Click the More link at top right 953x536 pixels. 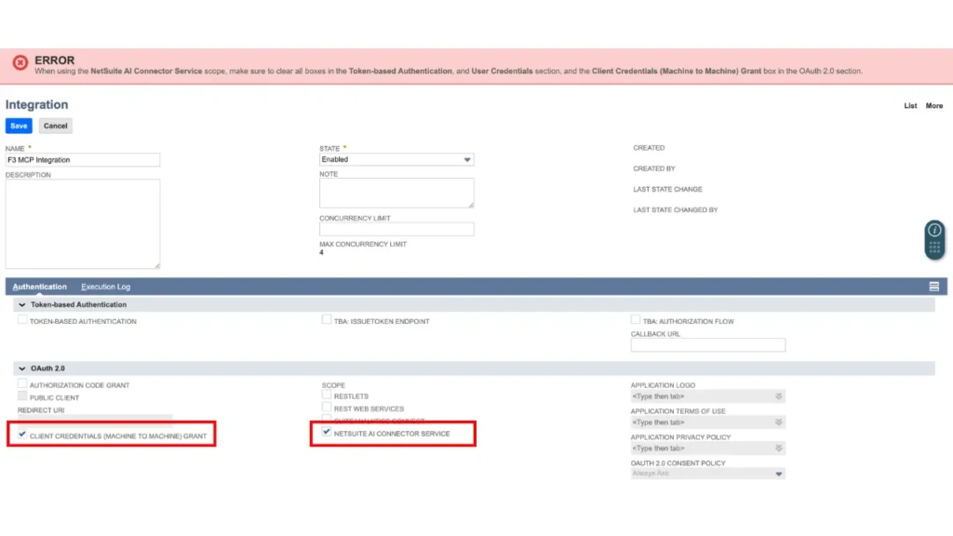[934, 105]
